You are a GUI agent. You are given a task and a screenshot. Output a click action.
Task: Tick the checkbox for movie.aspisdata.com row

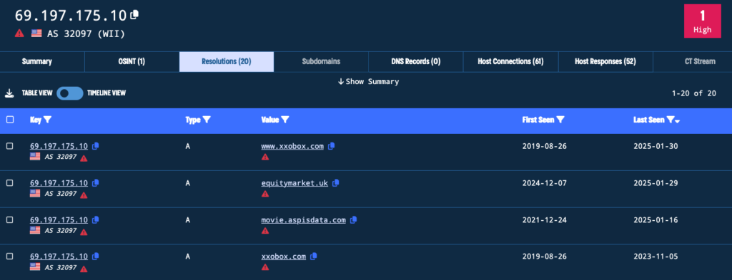point(10,219)
